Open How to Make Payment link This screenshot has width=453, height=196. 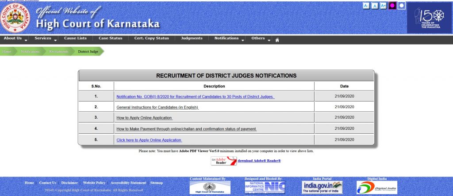pos(186,129)
